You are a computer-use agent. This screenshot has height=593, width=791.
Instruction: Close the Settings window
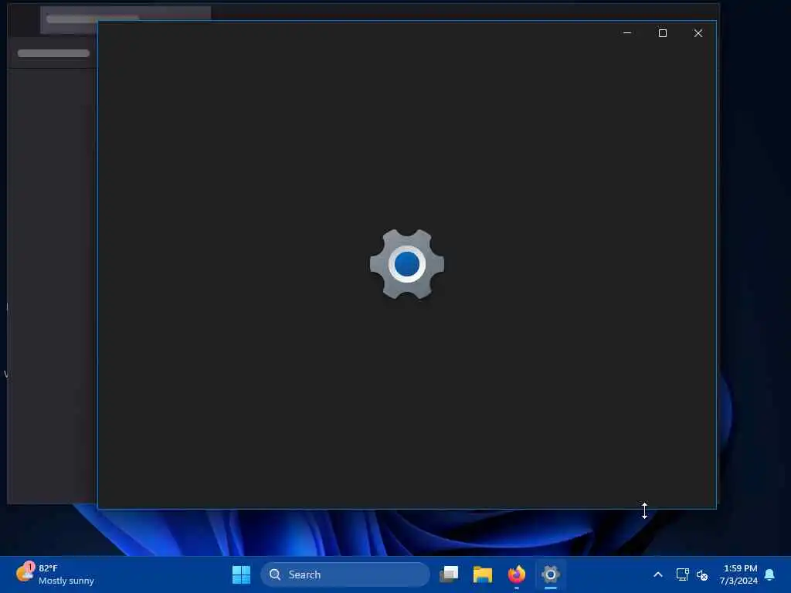pos(698,32)
